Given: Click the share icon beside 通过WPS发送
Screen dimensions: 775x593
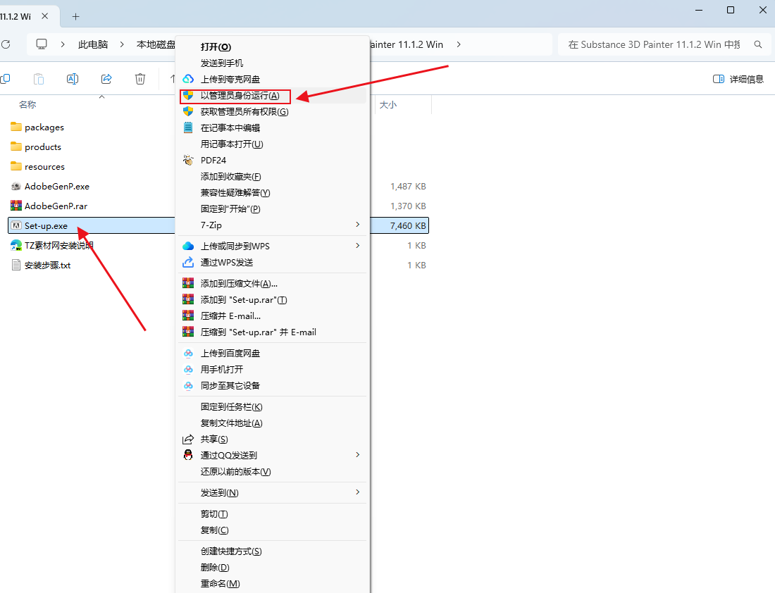Looking at the screenshot, I should [x=188, y=263].
